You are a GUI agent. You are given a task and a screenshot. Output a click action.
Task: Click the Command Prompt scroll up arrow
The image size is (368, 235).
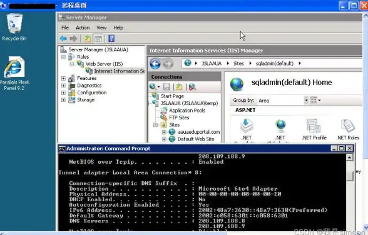coord(349,157)
